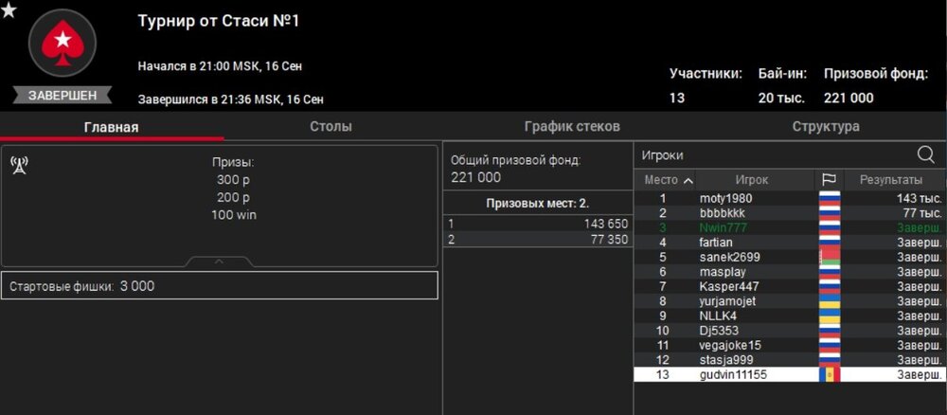Select player Nwin777 in the list
The height and width of the screenshot is (415, 947).
[x=724, y=228]
